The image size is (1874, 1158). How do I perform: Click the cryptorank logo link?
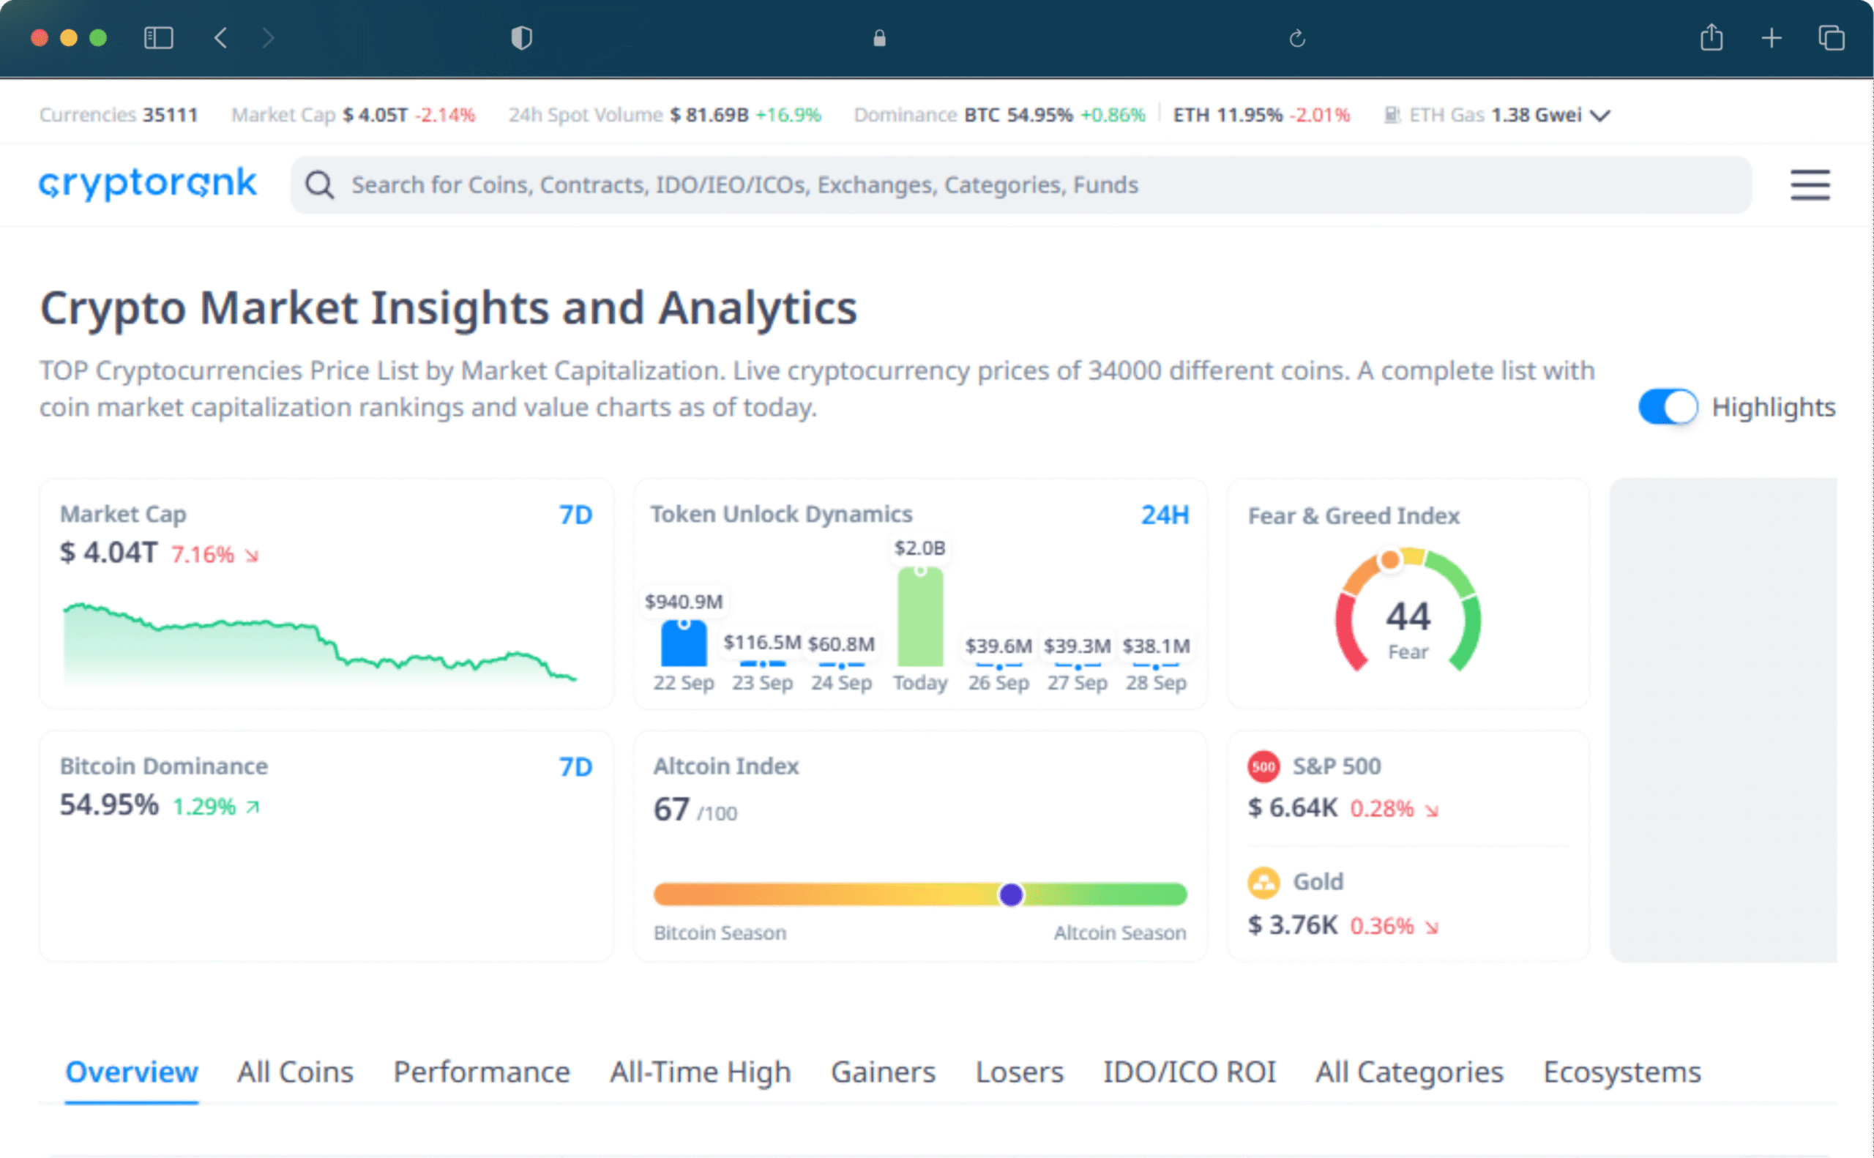click(148, 184)
